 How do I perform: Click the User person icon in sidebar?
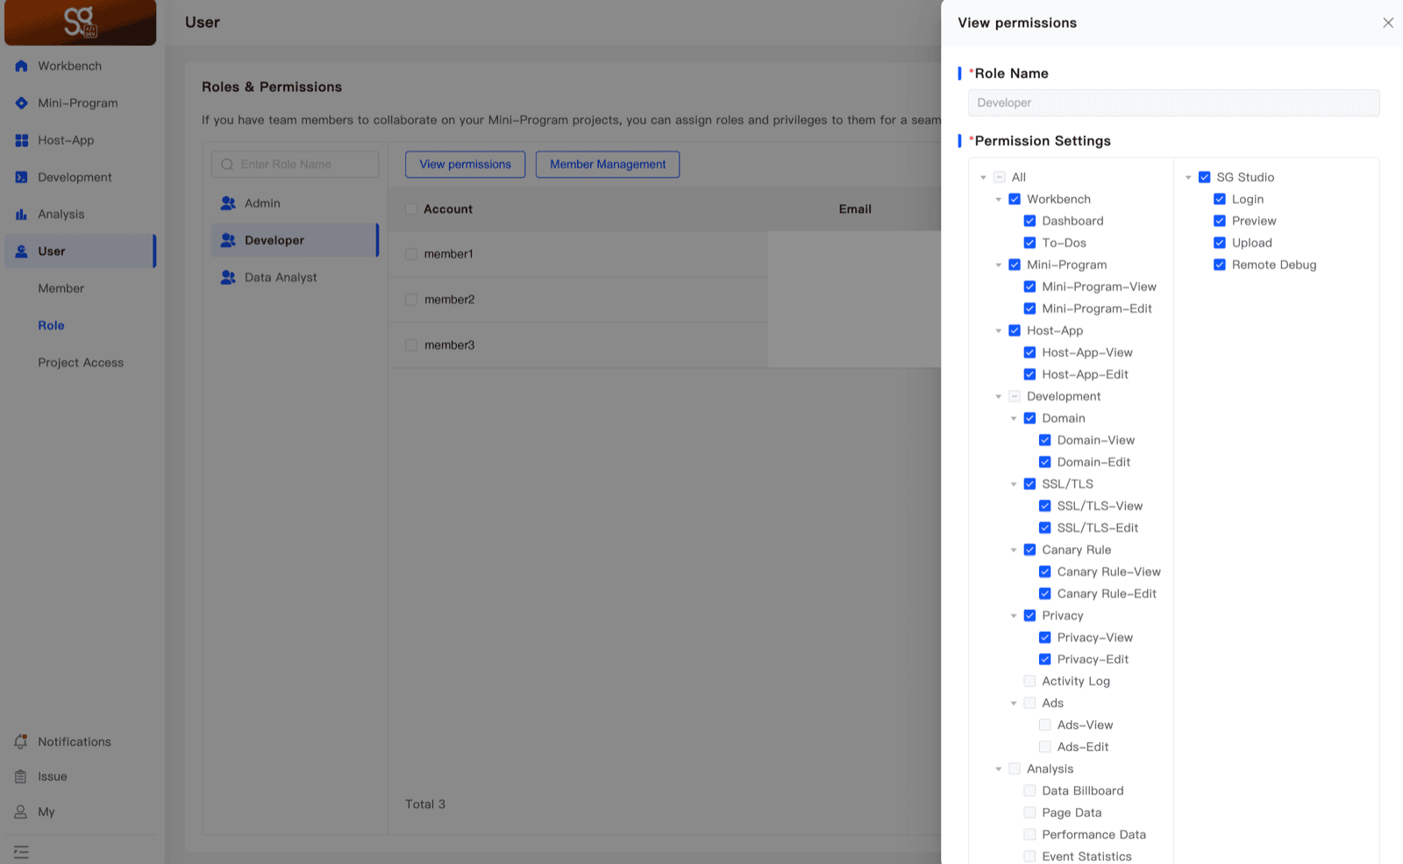coord(22,251)
